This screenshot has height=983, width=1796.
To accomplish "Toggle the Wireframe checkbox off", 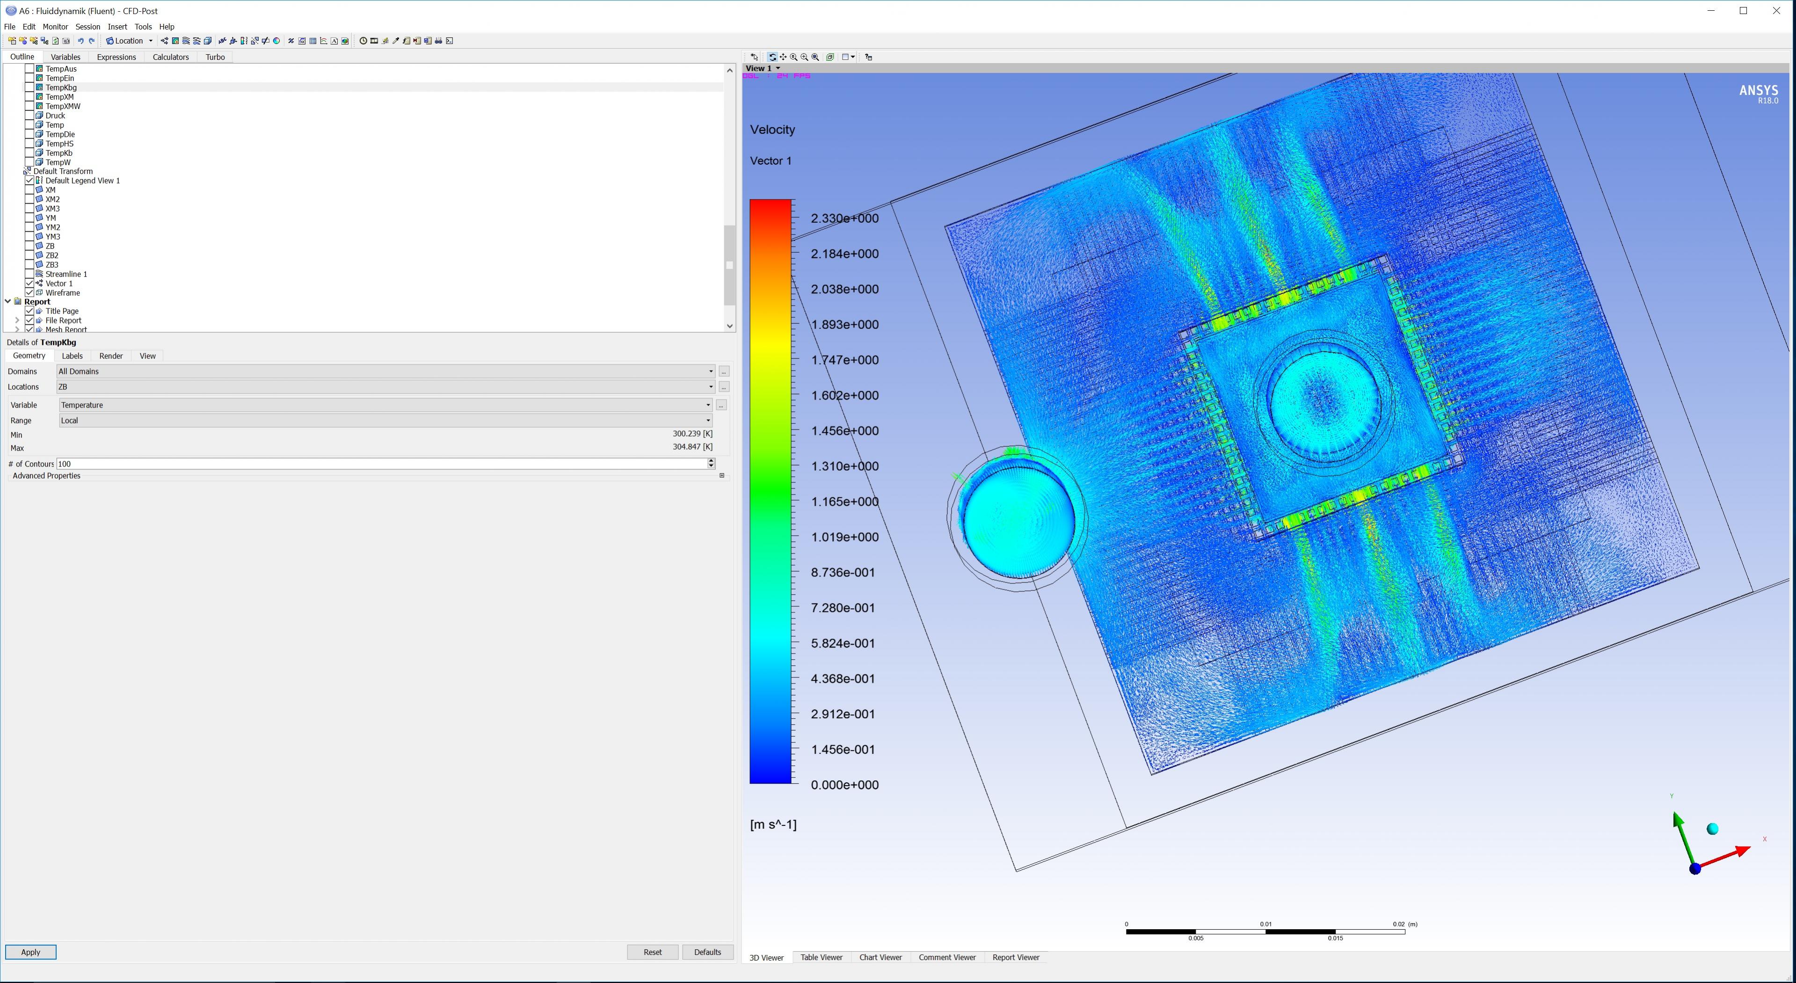I will pos(29,293).
